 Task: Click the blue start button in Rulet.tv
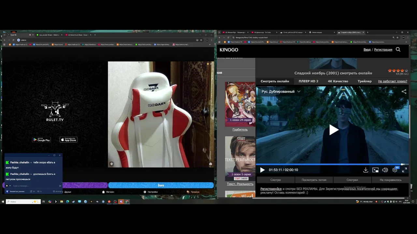tap(161, 185)
